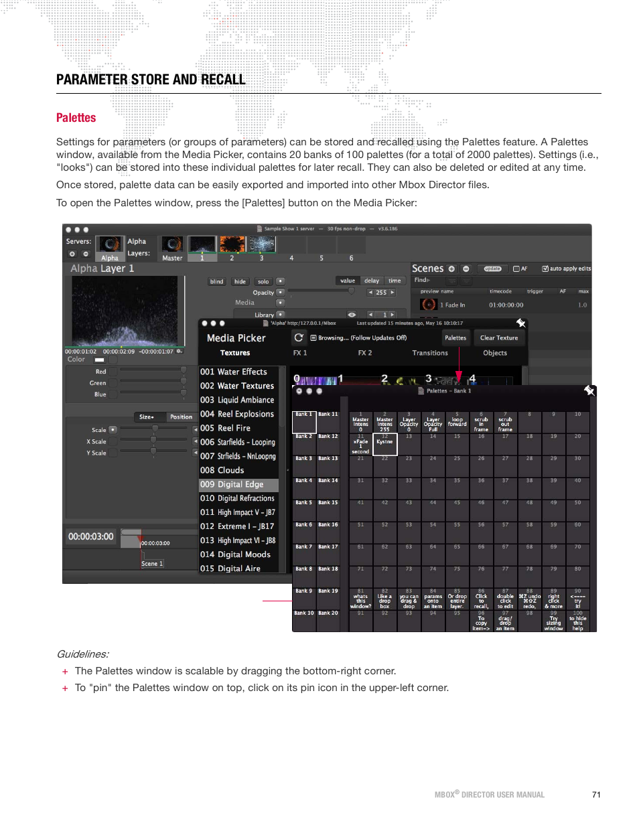The width and height of the screenshot is (639, 827).
Task: Select Bank 1 in Palettes window
Action: [304, 422]
